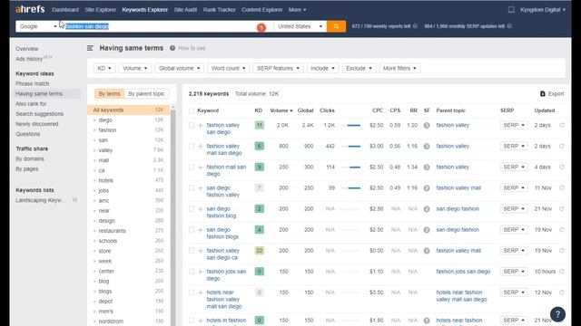Open Site Audit in top navigation
Screen dimensions: 581x326
point(185,10)
